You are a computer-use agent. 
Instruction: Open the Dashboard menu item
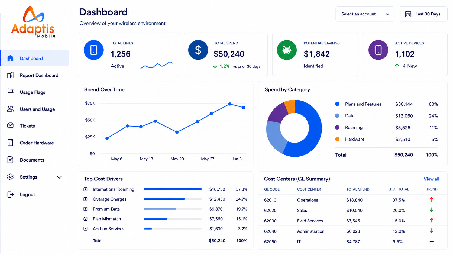[34, 58]
